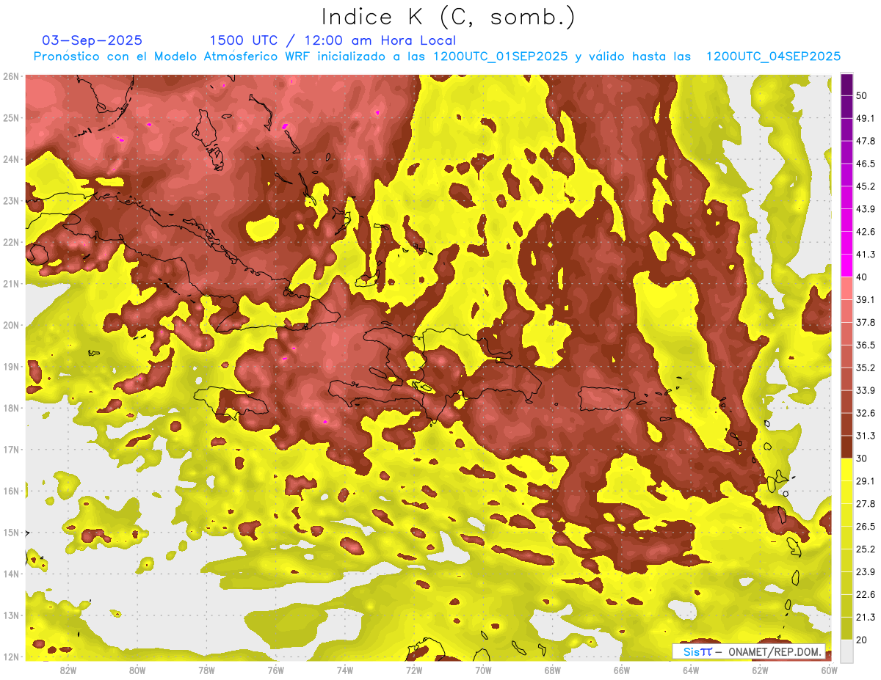Viewport: 881px width, 680px height.
Task: Click the '62W' longitude label
Action: click(x=760, y=670)
